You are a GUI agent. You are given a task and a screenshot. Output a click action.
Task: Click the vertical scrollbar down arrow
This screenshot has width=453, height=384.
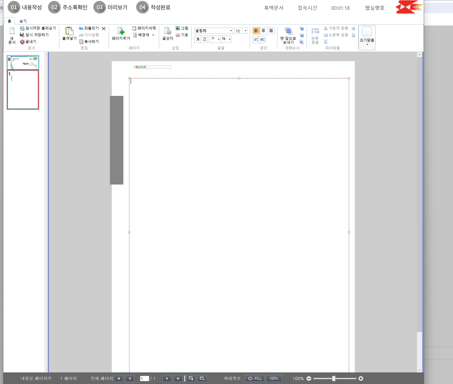click(x=419, y=370)
